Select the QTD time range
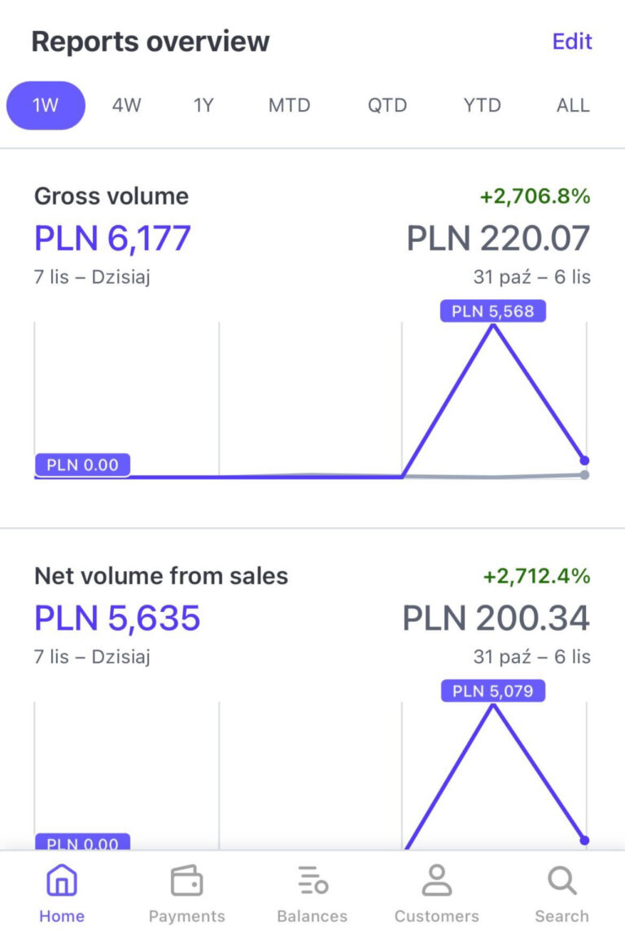Screen dimensions: 625x950 click(387, 105)
